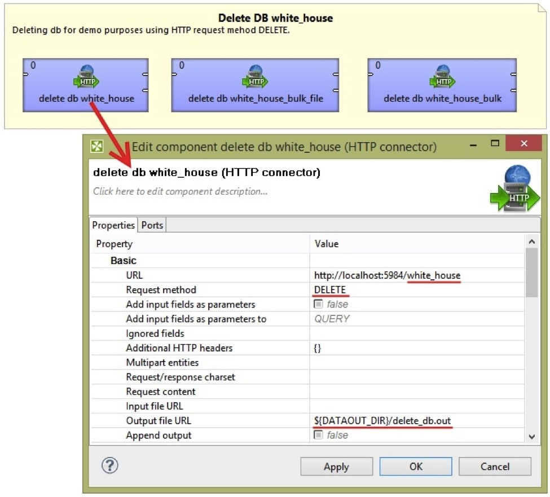The width and height of the screenshot is (550, 497).
Task: Click HTTP icon on delete db white_house_bulk component
Action: coord(444,77)
